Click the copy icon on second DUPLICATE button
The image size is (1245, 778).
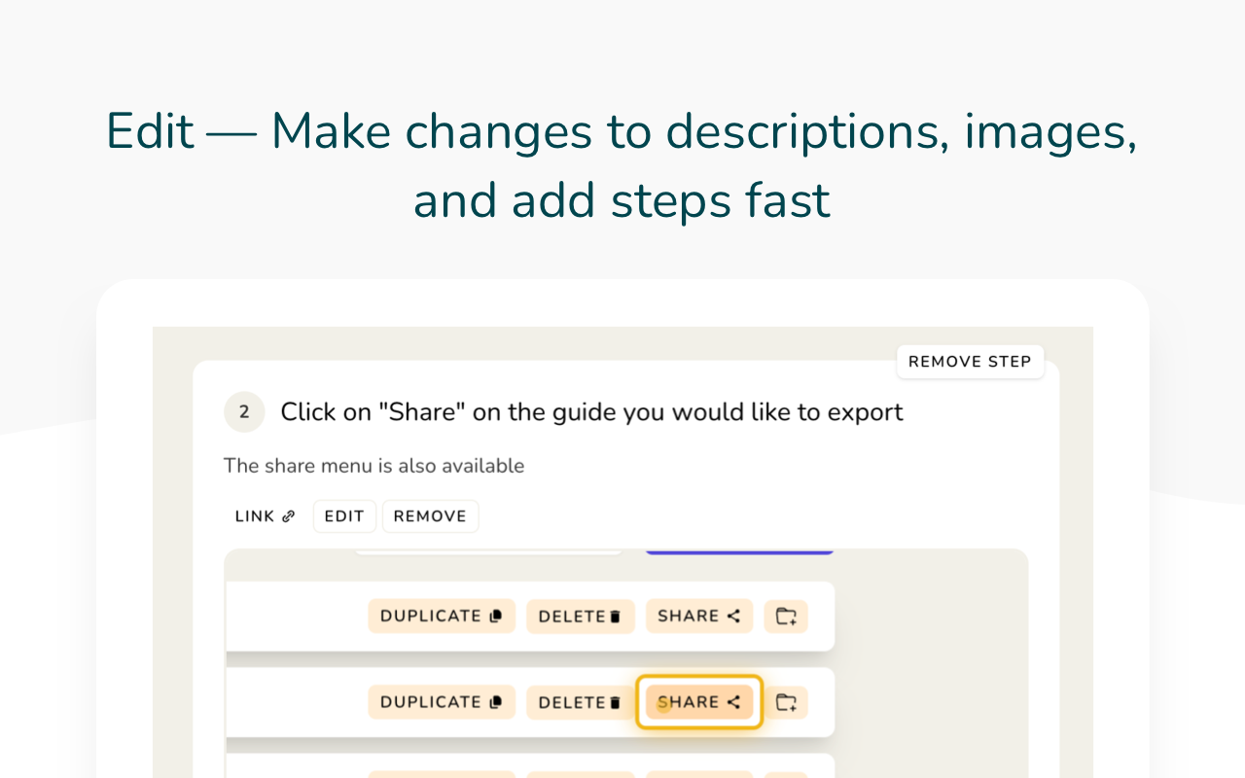[x=495, y=701]
